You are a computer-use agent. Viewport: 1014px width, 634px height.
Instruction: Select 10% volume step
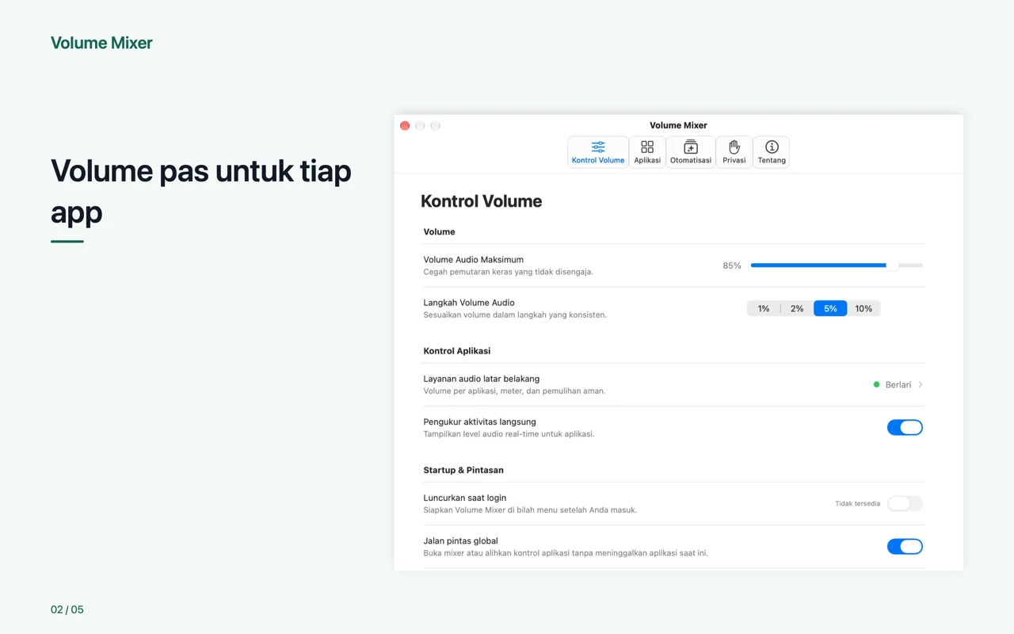[863, 309]
